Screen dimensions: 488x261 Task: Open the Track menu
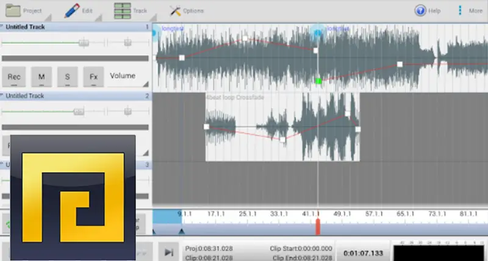tap(131, 10)
